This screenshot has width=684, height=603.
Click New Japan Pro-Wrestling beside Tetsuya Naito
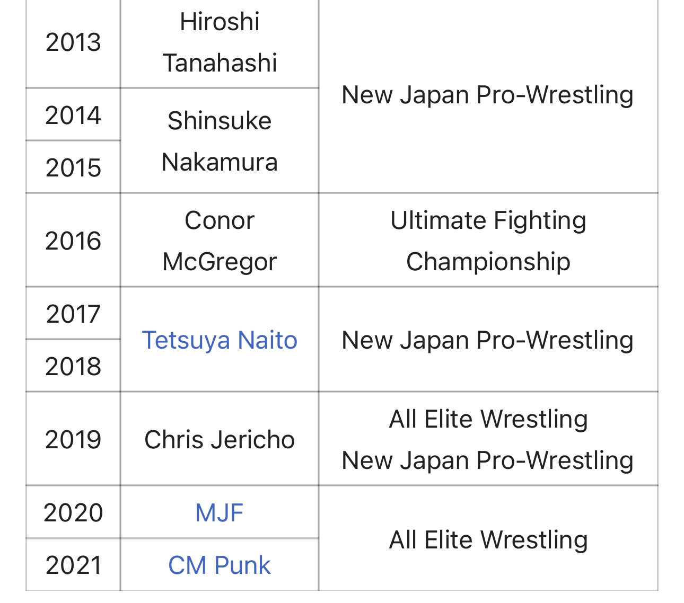[x=488, y=340]
